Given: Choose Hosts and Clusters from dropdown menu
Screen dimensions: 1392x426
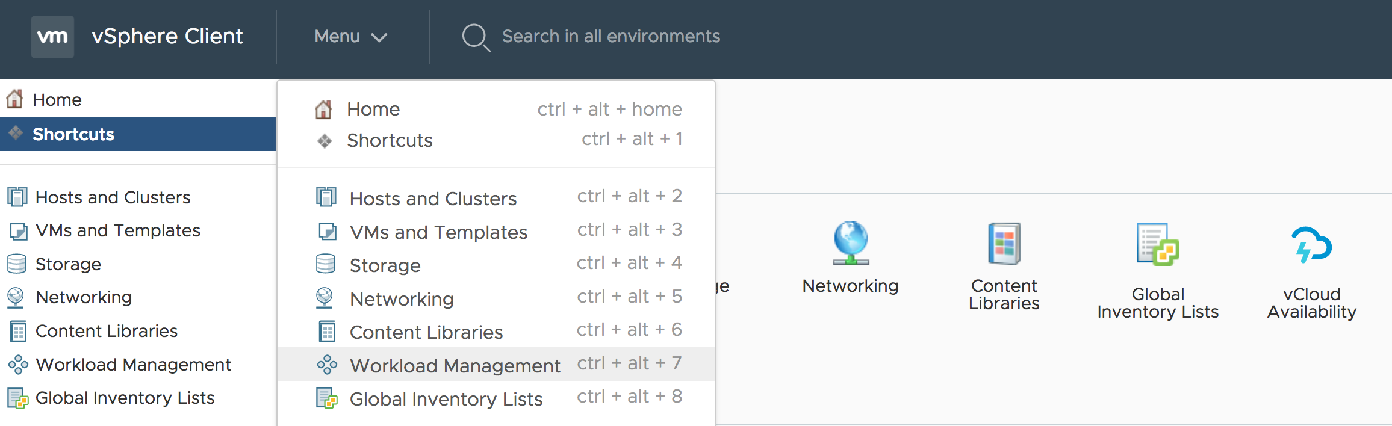Looking at the screenshot, I should (496, 197).
